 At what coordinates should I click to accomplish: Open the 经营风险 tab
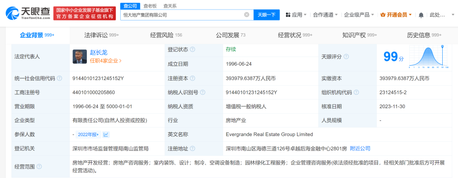[166, 35]
